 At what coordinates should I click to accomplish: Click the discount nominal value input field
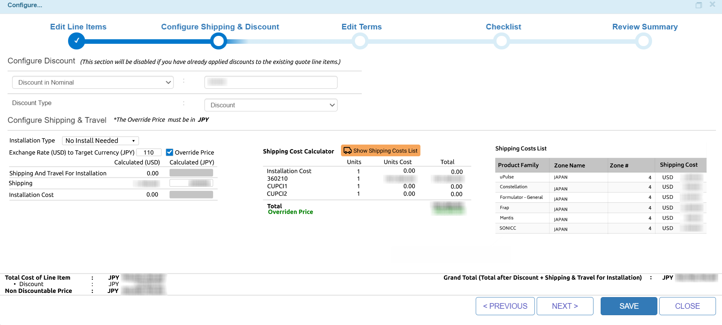271,82
